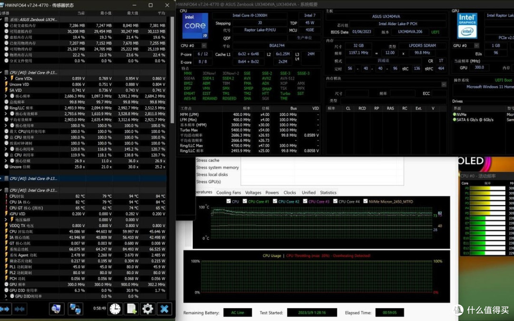Click the lightning icon beside Core VIDs
Image resolution: width=514 pixels, height=321 pixels.
click(12, 78)
